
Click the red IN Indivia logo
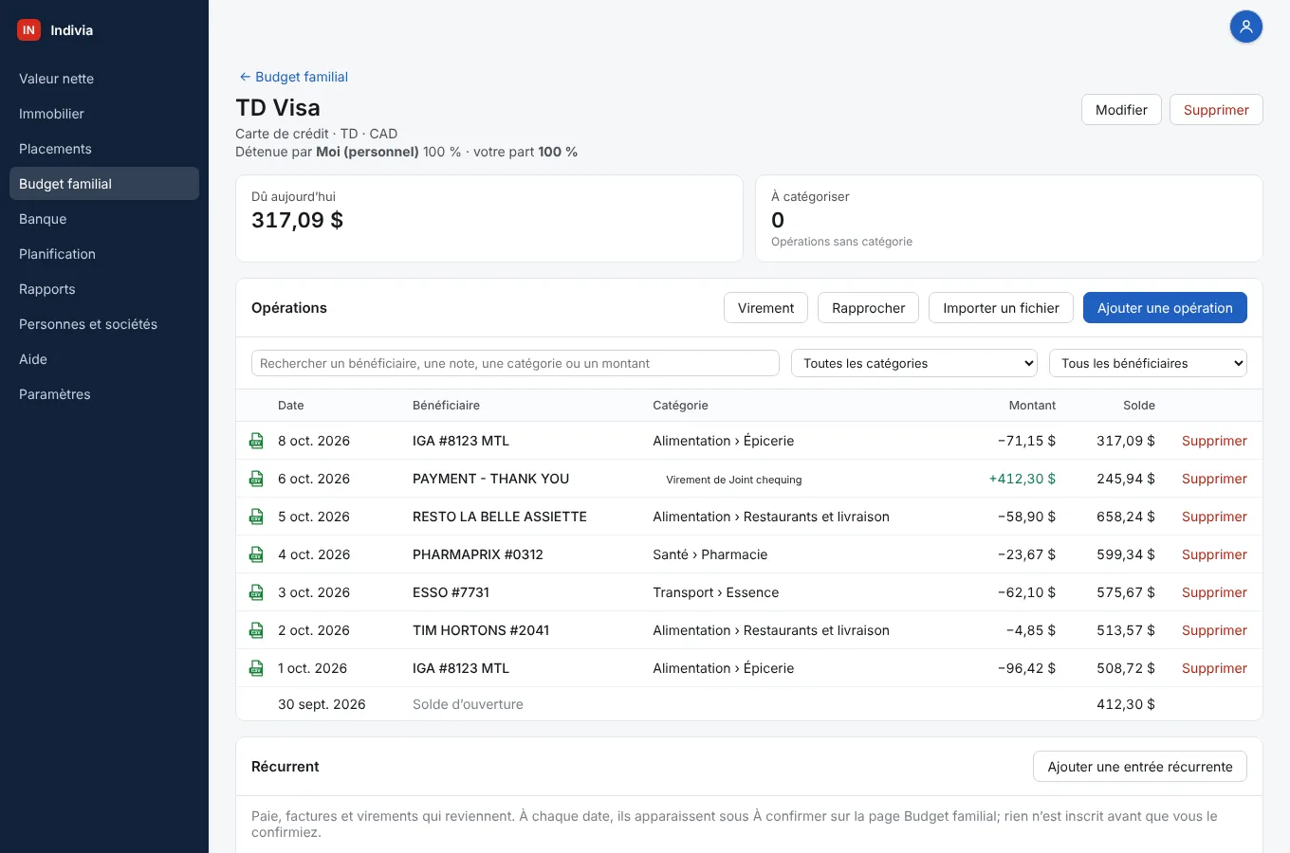pos(29,30)
